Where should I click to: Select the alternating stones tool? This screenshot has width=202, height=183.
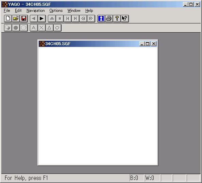(8, 28)
